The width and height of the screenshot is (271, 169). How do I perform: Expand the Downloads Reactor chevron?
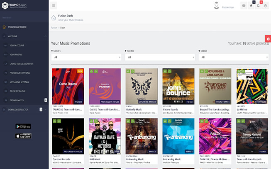pos(46,109)
